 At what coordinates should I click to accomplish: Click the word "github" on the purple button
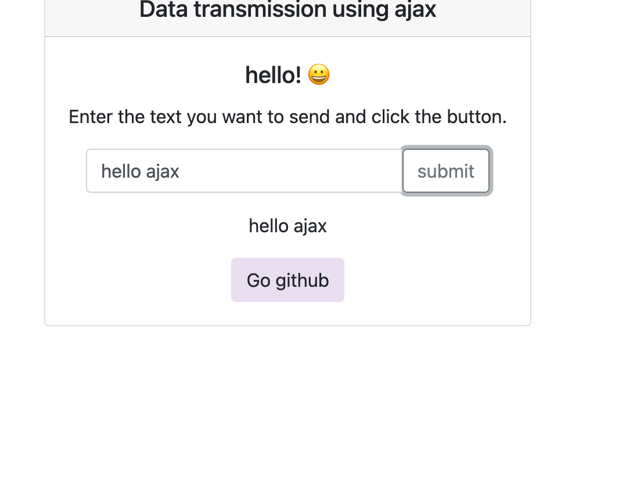click(x=303, y=281)
